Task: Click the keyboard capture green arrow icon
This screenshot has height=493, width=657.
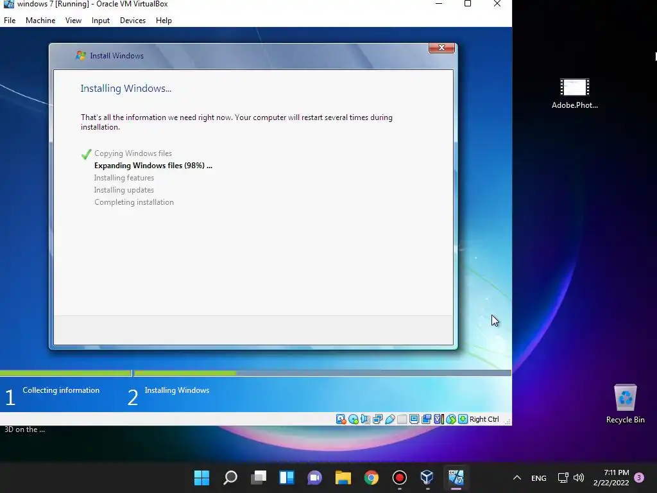Action: [463, 419]
